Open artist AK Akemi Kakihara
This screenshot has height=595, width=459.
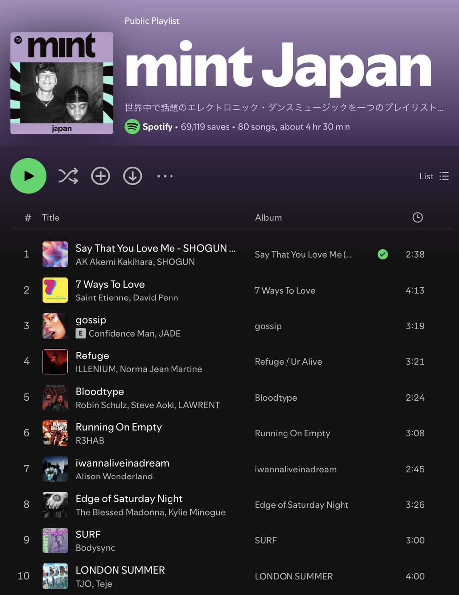click(x=114, y=262)
